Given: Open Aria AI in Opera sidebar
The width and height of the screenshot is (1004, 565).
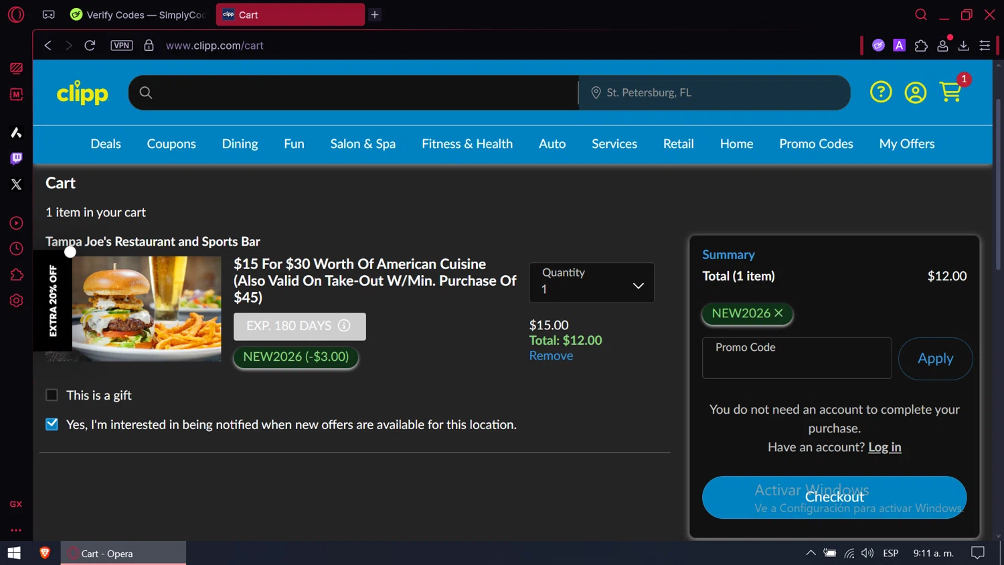Looking at the screenshot, I should [x=16, y=133].
